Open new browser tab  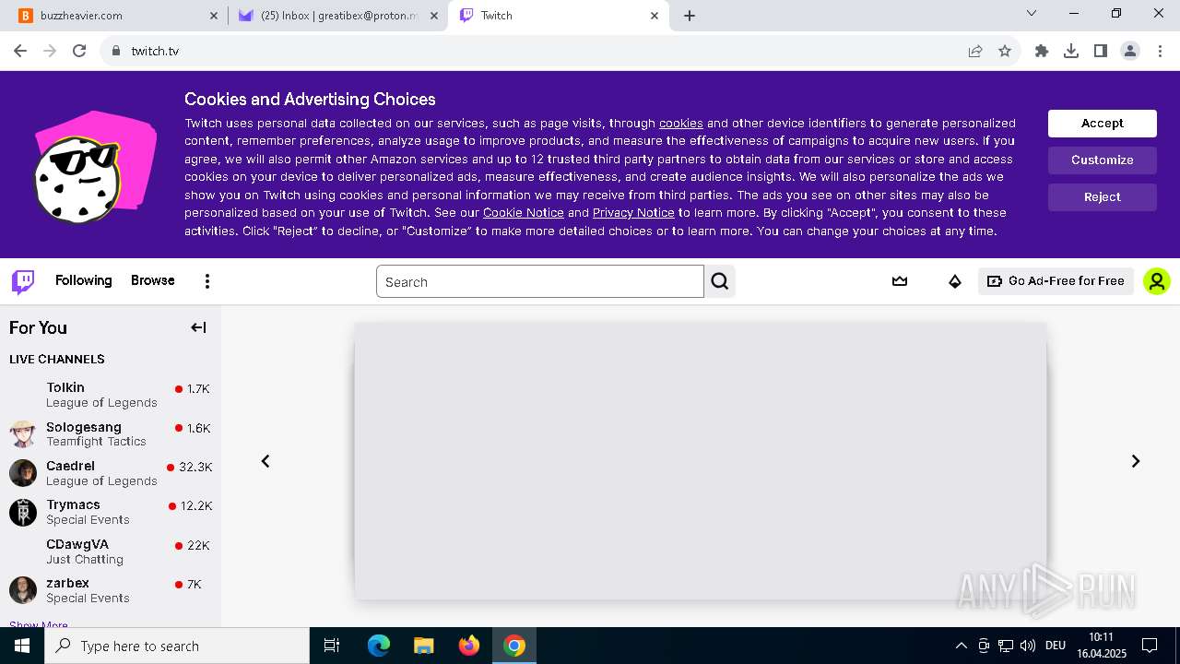690,16
